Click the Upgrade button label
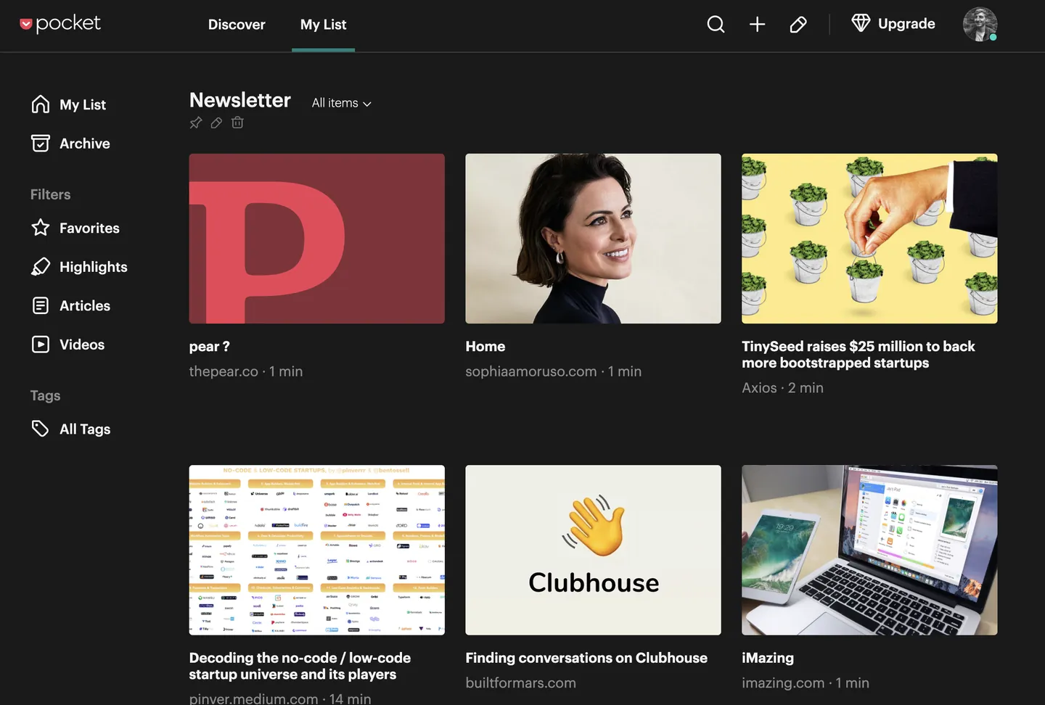The height and width of the screenshot is (705, 1045). pyautogui.click(x=906, y=24)
